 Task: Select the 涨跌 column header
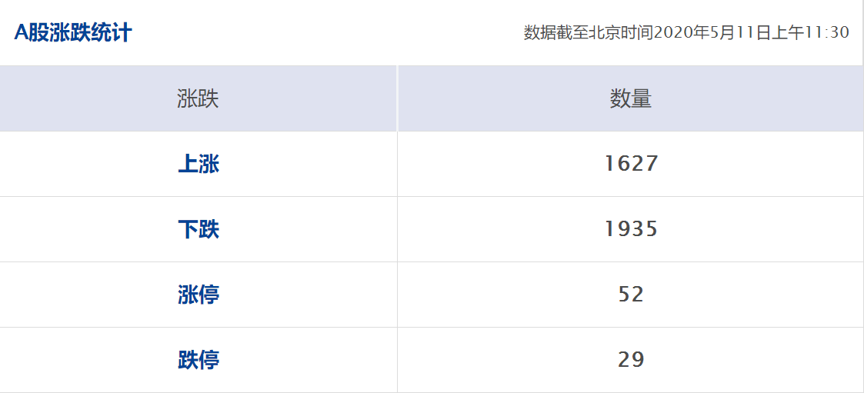tap(198, 98)
